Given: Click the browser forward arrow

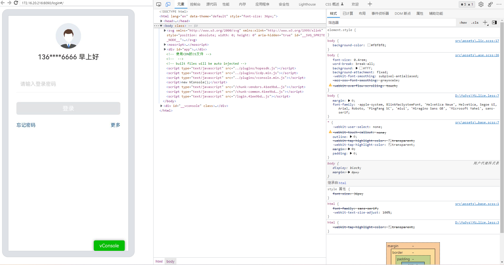Looking at the screenshot, I should click(9, 3).
